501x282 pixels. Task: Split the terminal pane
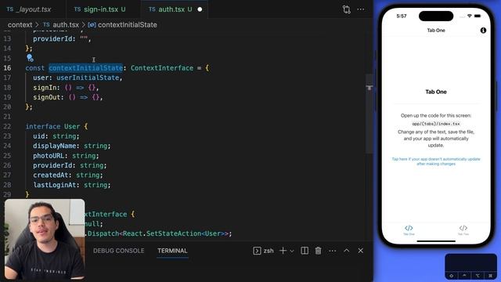tap(305, 251)
